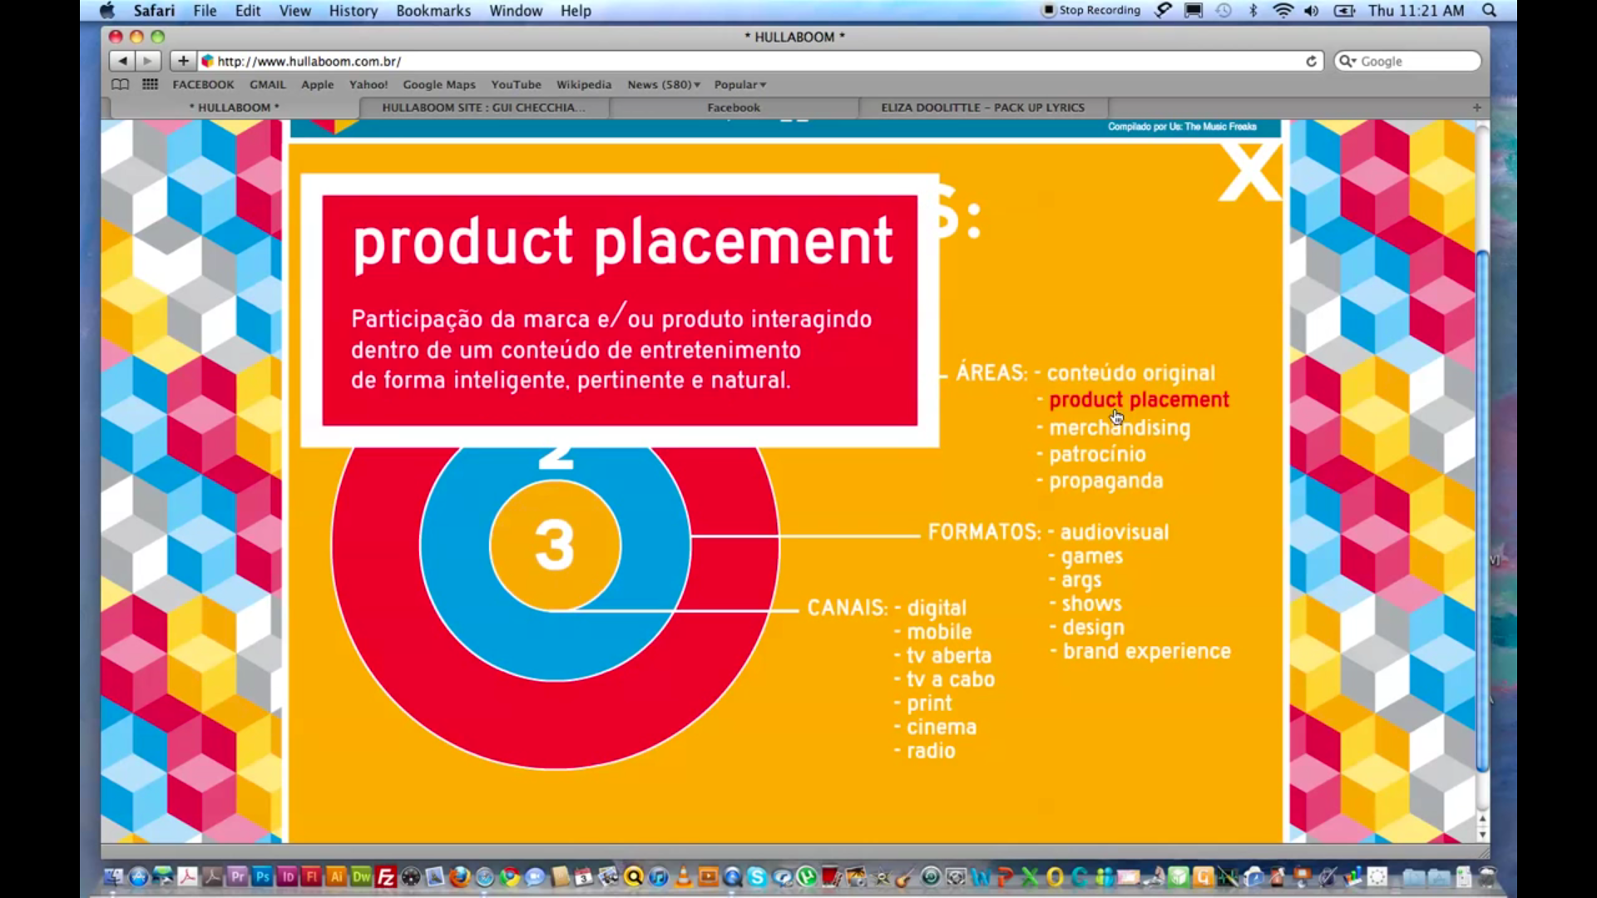Click Stop Recording in the menu bar

coord(1092,10)
